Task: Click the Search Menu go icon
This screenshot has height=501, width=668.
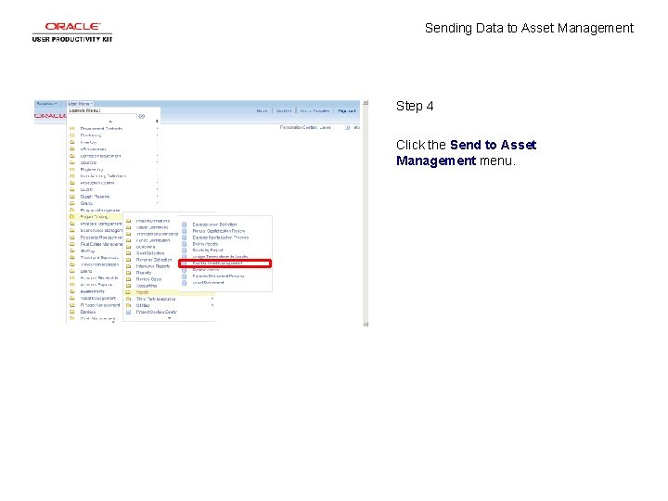Action: tap(142, 116)
